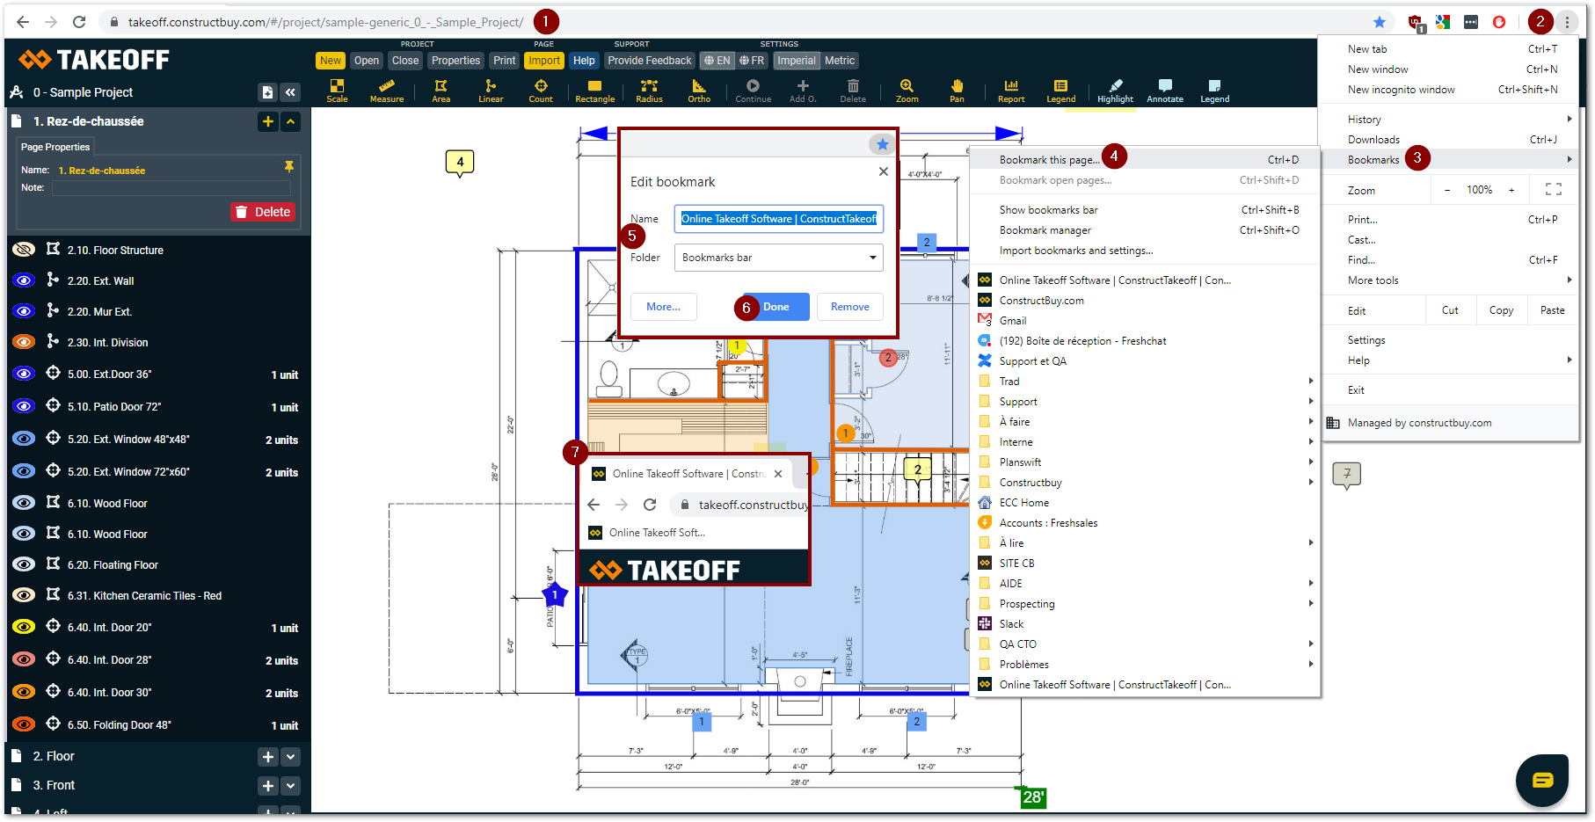This screenshot has width=1595, height=822.
Task: Open Bookmark manager from the menu
Action: 1045,230
